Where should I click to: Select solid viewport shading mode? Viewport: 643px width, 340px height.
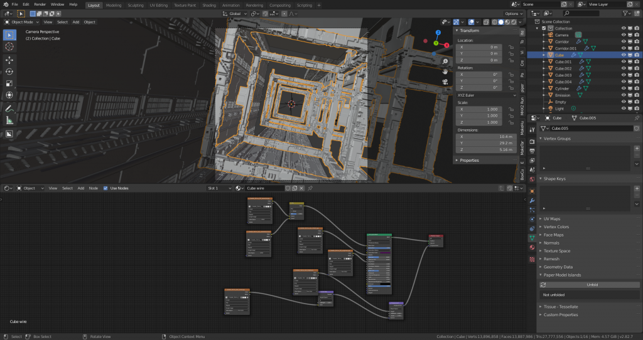point(500,22)
